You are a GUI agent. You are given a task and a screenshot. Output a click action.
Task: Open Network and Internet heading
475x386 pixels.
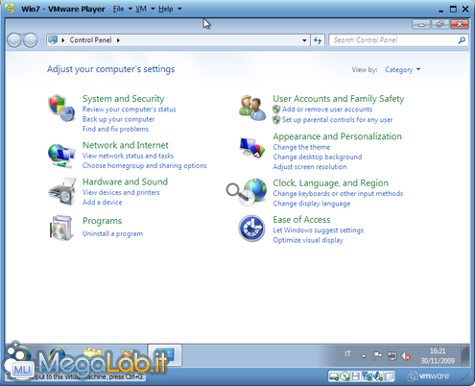coord(126,145)
